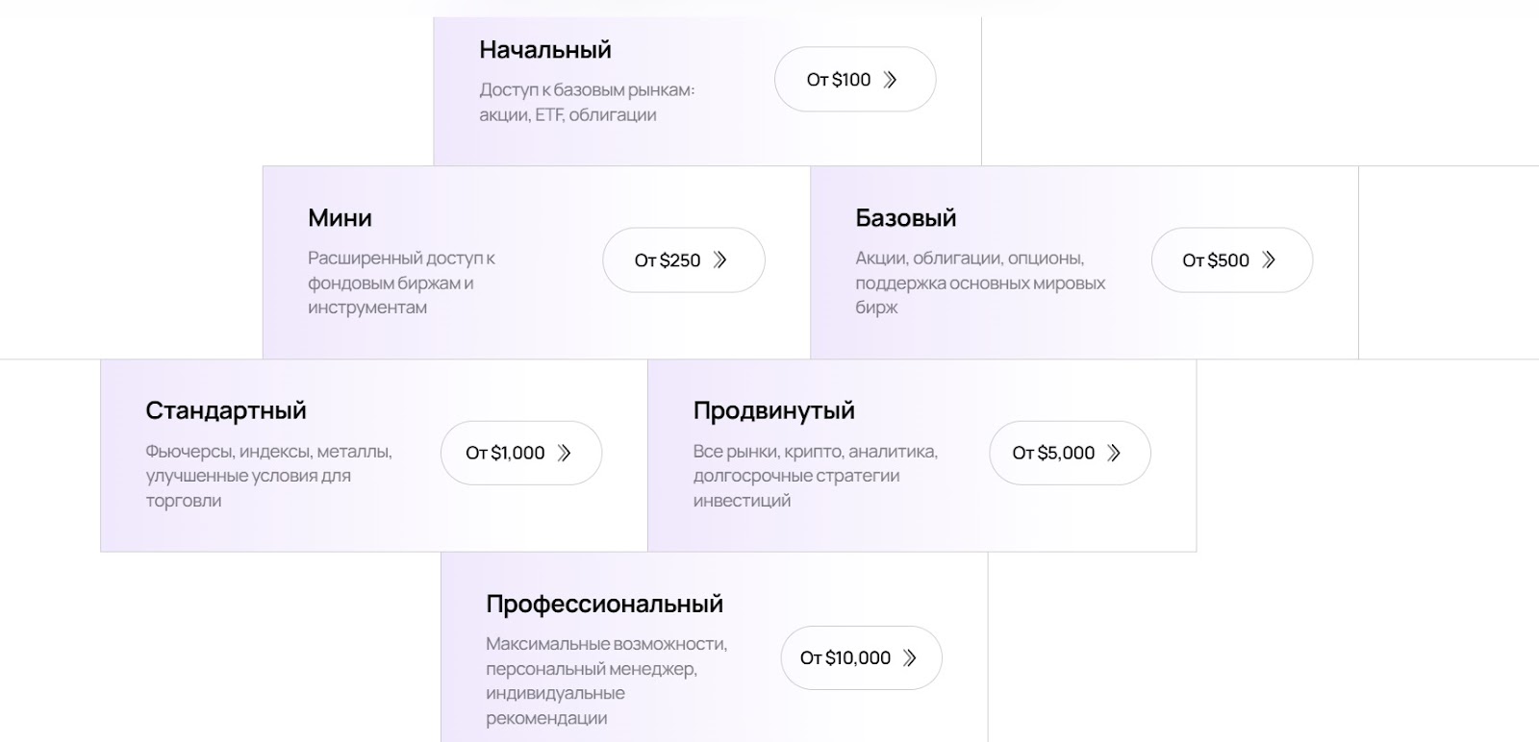Screen dimensions: 1539x742
Task: Click the chevron icon beside От $5,000
Action: [x=1114, y=453]
